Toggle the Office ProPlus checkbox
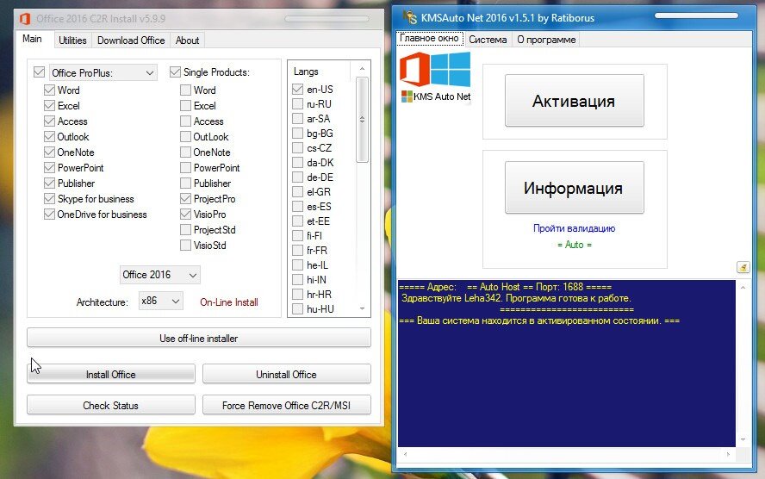 pyautogui.click(x=39, y=72)
